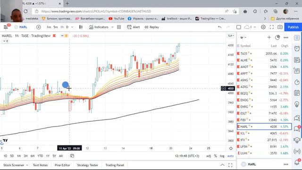Open the Stock Screener tab

coord(14,165)
